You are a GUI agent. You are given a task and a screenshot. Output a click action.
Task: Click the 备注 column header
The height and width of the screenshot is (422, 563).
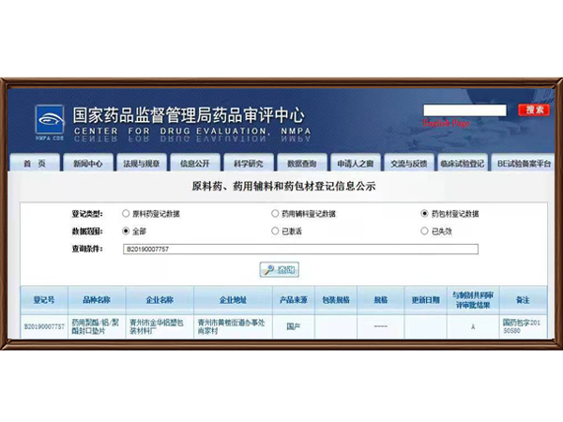(x=524, y=300)
